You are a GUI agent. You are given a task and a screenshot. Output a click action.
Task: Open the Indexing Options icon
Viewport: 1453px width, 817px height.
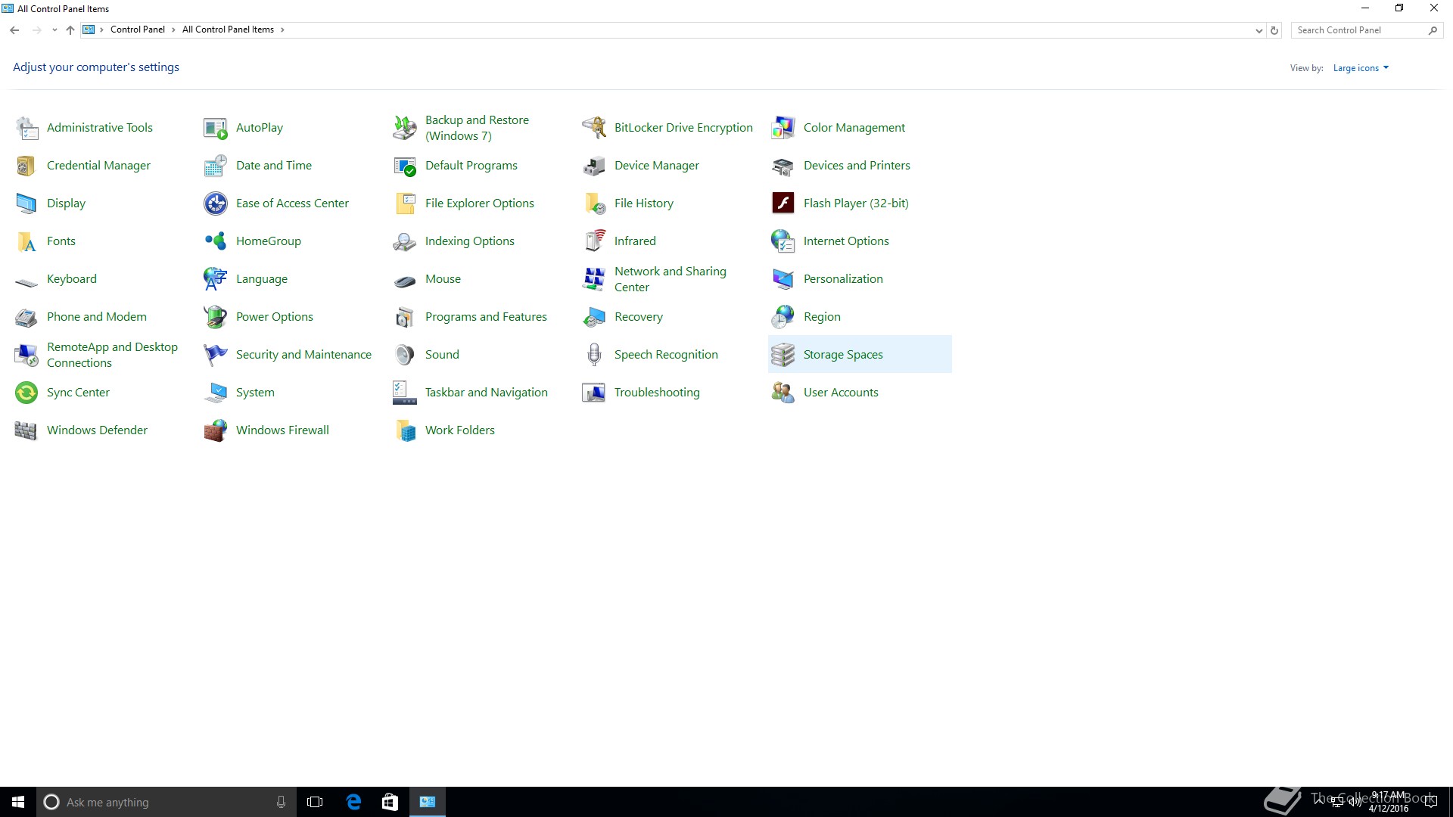[x=405, y=241]
